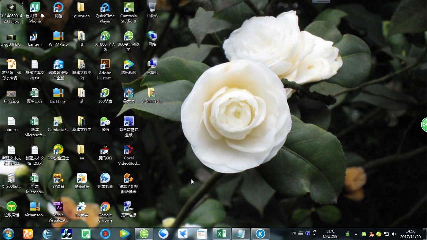Click the CH language indicator
The height and width of the screenshot is (240, 427).
[294, 233]
